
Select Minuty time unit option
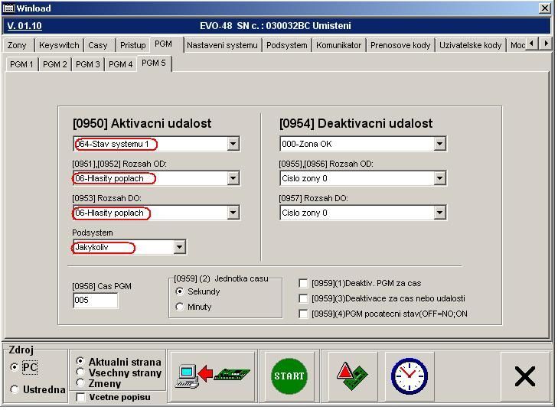[180, 307]
